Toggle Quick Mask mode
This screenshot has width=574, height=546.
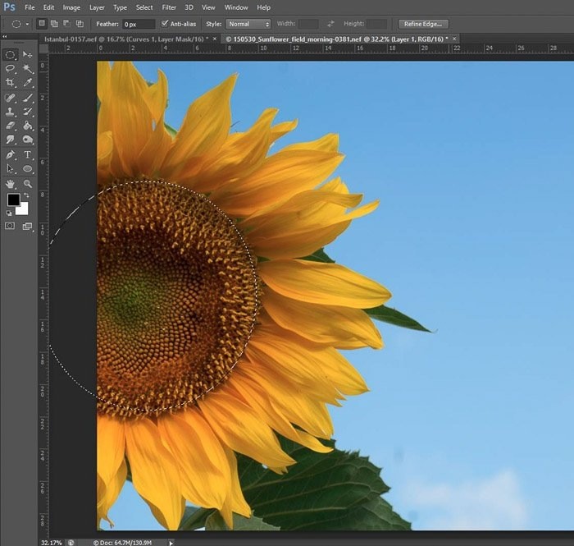click(11, 226)
